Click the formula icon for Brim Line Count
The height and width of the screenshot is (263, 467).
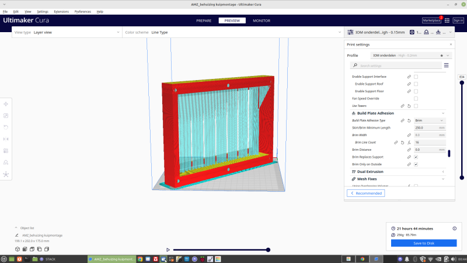pyautogui.click(x=410, y=142)
